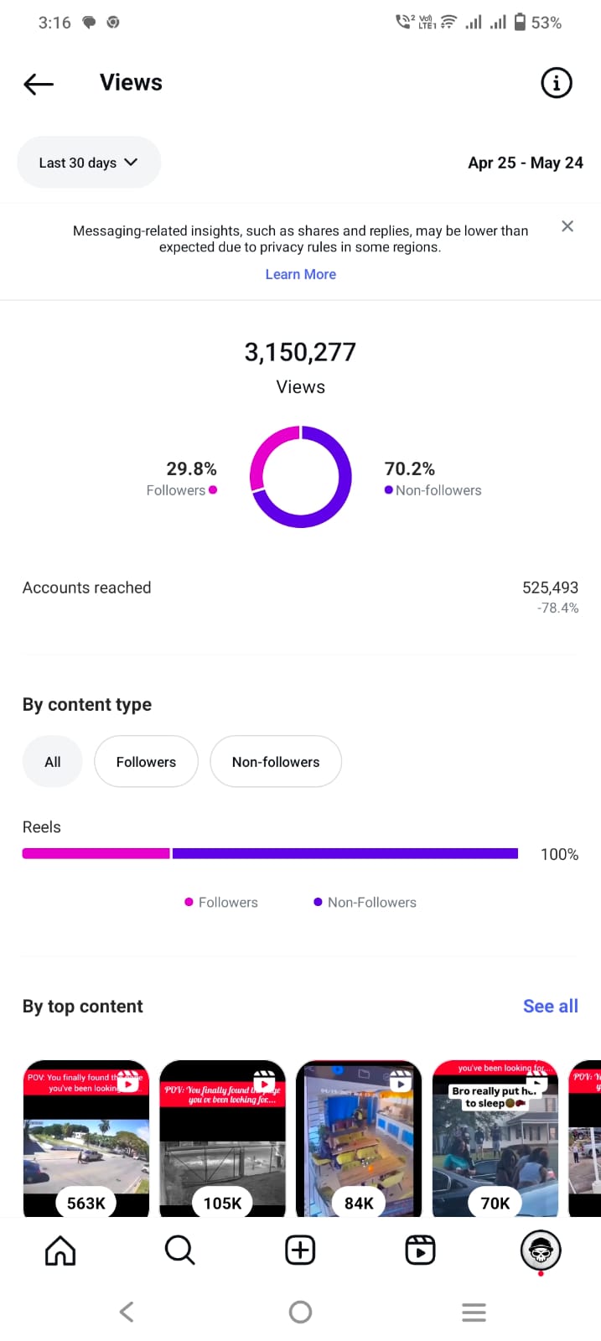Tap the Reels followers progress bar
The height and width of the screenshot is (1341, 601).
[96, 853]
